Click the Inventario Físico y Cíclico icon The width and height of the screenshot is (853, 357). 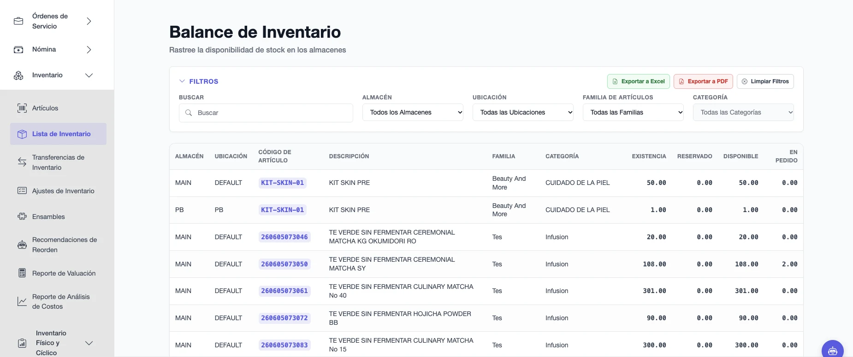22,343
